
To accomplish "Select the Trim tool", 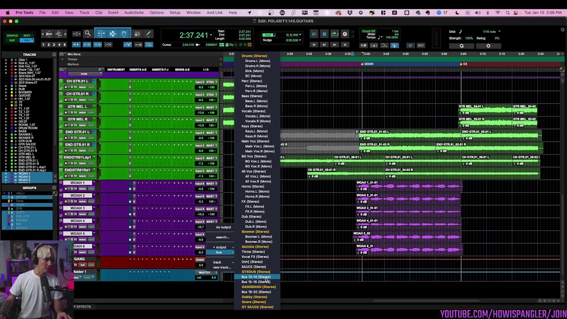I will point(101,34).
